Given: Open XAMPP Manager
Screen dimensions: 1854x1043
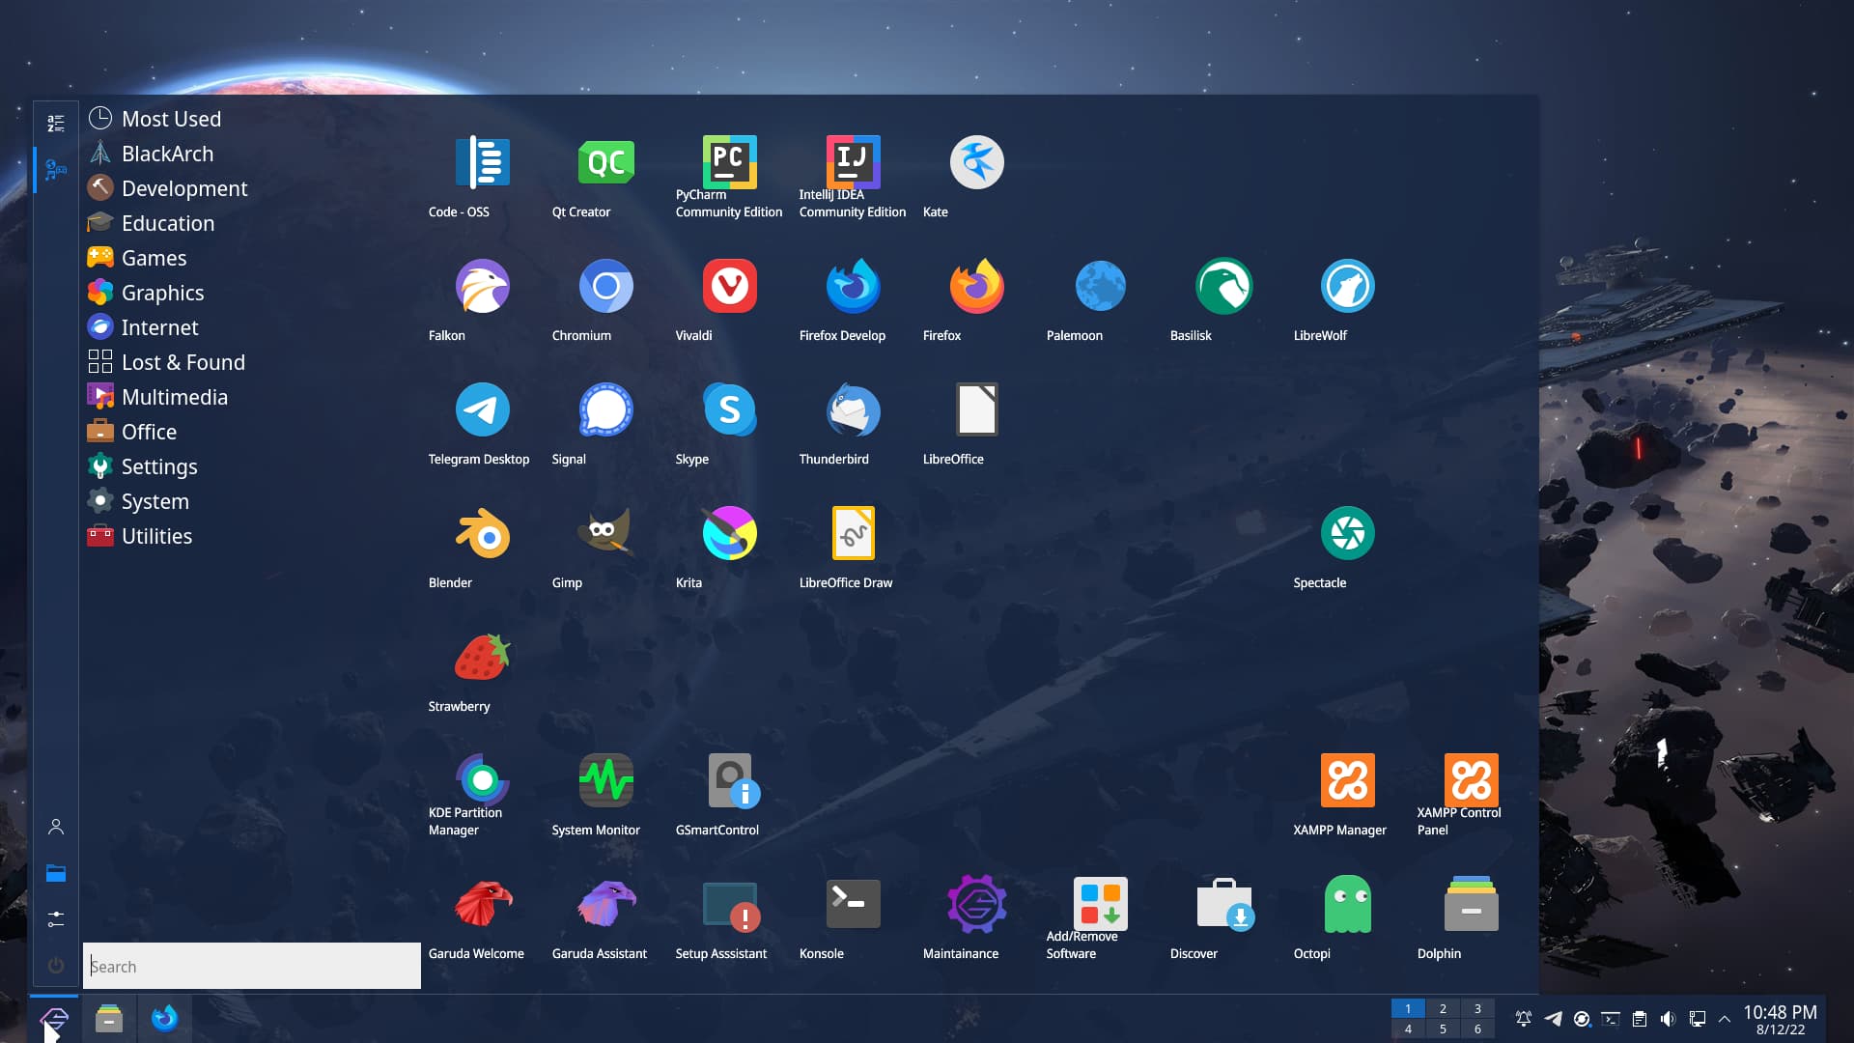Looking at the screenshot, I should [1347, 780].
